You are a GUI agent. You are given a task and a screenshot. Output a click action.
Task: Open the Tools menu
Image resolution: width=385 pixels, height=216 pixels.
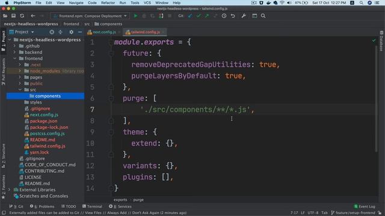pos(135,2)
